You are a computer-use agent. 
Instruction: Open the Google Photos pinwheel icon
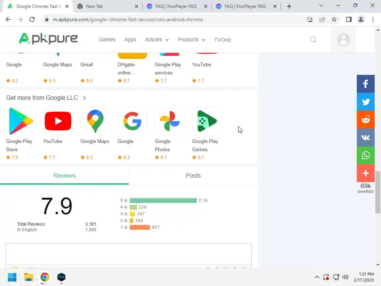click(170, 121)
